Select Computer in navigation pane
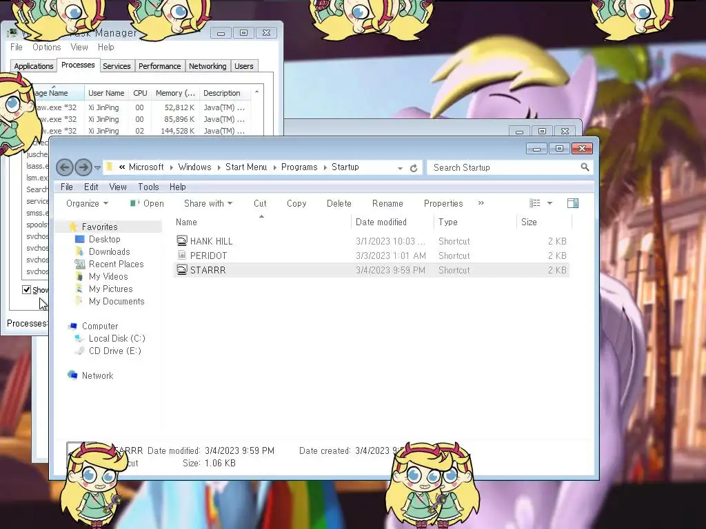Image resolution: width=706 pixels, height=529 pixels. point(99,326)
